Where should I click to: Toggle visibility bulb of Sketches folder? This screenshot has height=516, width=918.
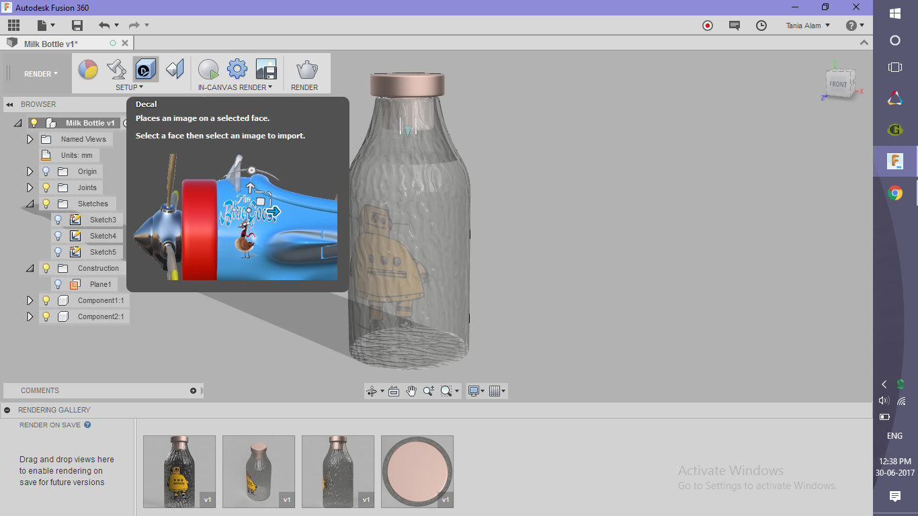click(46, 204)
